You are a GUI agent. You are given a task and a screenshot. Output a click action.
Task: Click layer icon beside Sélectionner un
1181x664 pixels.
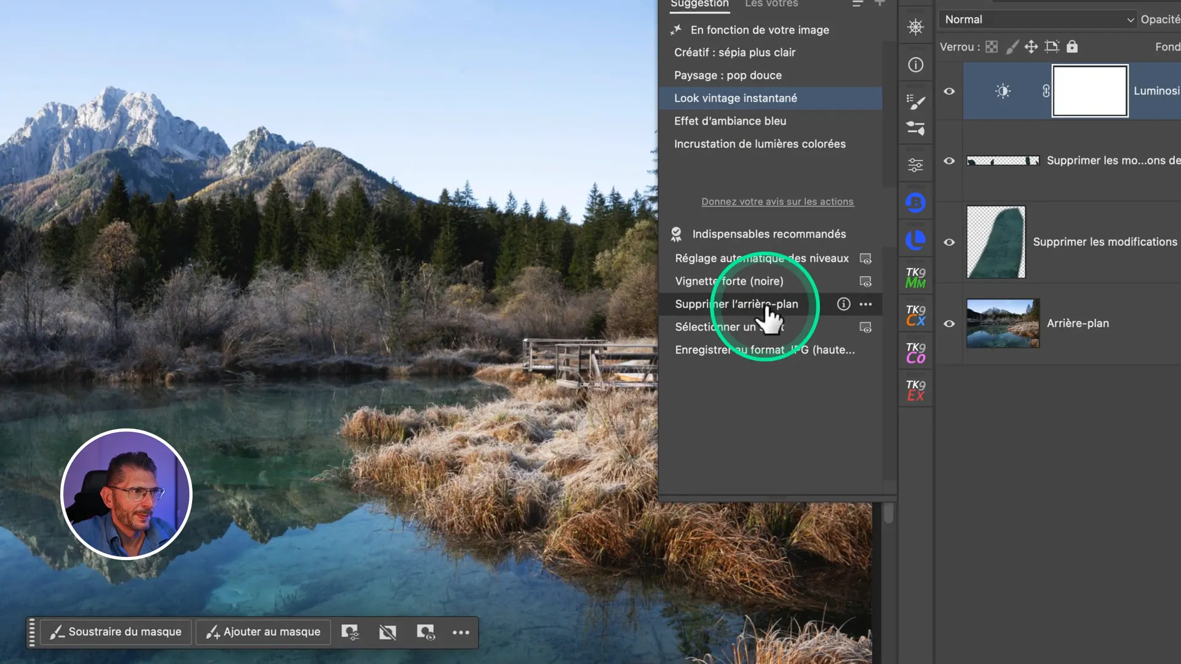tap(865, 328)
